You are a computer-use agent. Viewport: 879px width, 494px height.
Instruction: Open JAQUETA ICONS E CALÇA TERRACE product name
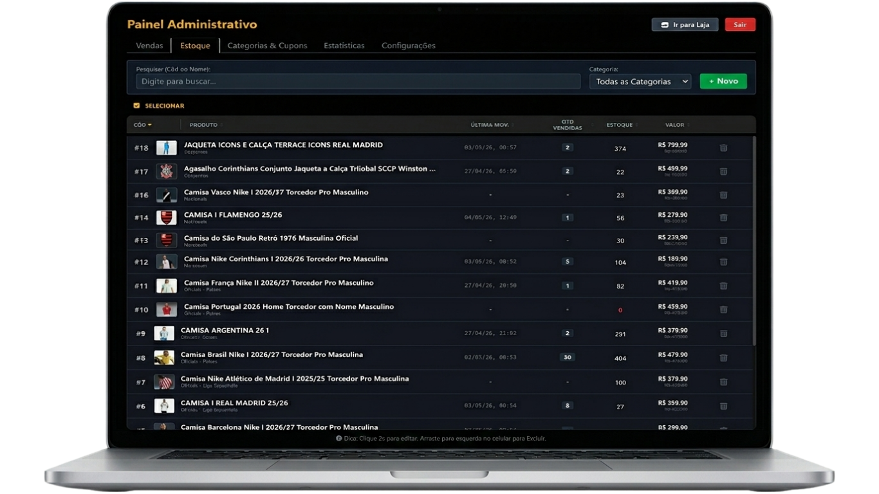pyautogui.click(x=283, y=145)
